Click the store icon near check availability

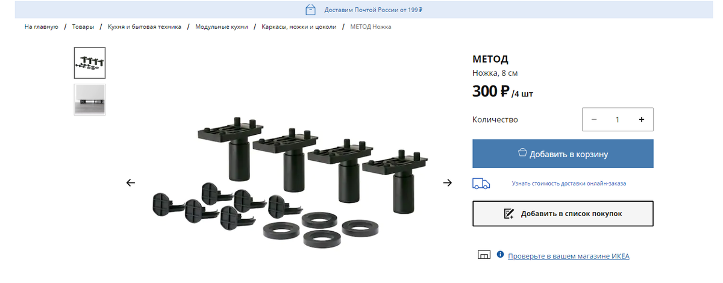(484, 255)
